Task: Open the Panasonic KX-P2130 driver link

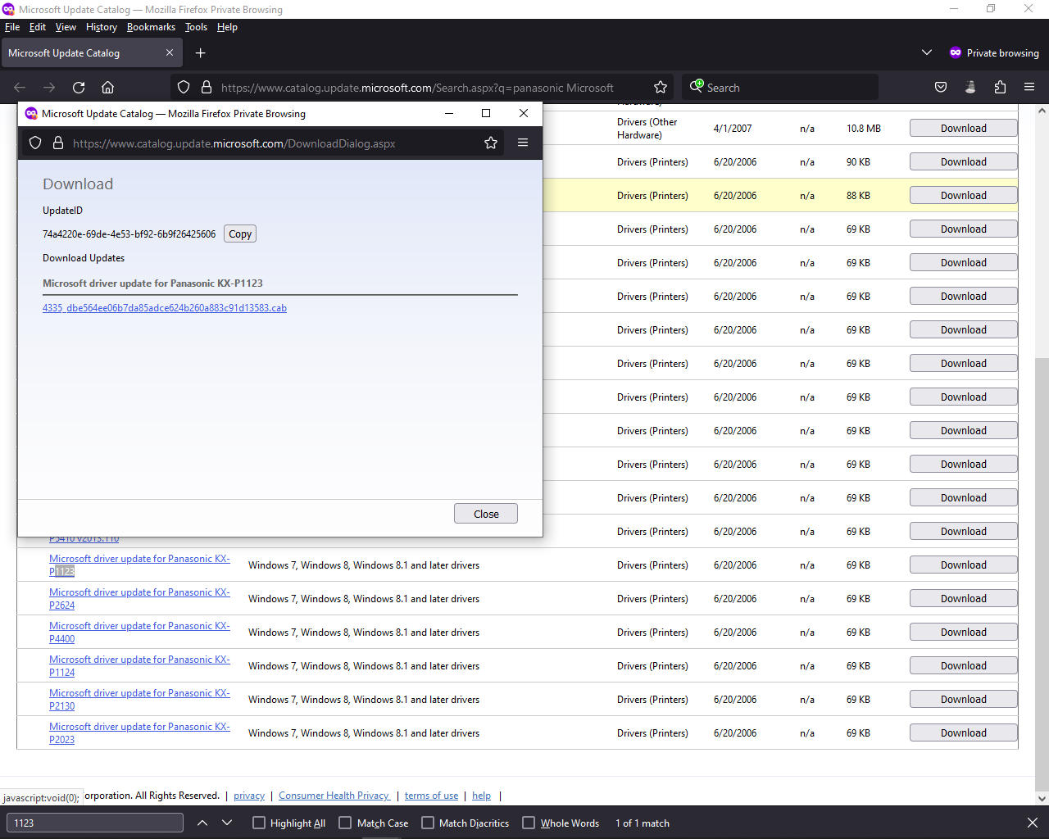Action: click(x=139, y=700)
